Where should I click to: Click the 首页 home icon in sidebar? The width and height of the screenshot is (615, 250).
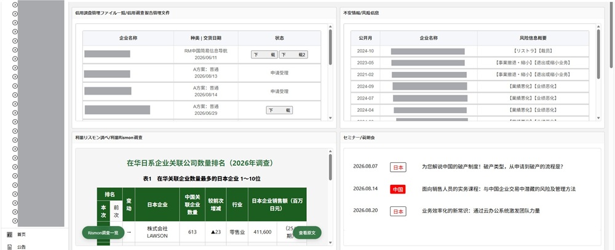(x=10, y=234)
